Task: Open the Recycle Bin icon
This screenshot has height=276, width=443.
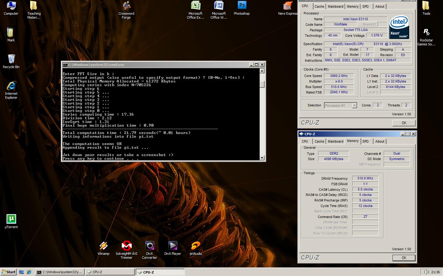Action: pos(11,61)
